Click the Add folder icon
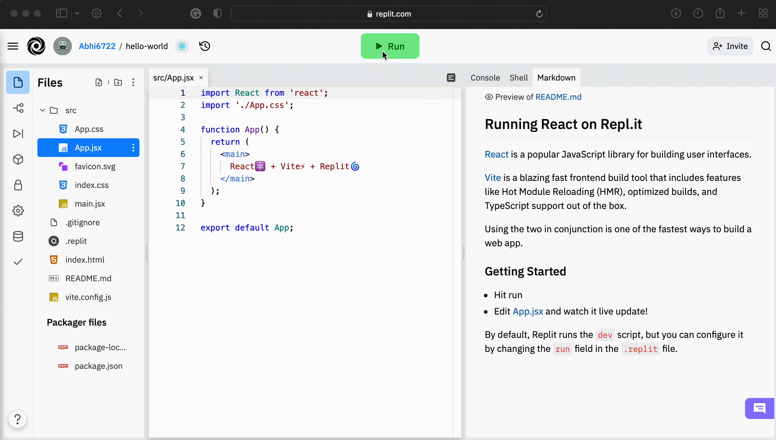Screen dimensions: 776x440 pyautogui.click(x=118, y=82)
